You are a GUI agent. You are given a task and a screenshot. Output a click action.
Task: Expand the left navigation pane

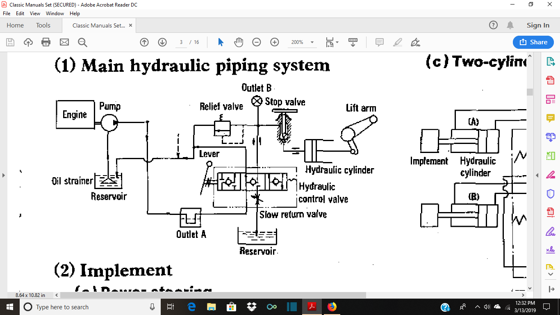[4, 175]
